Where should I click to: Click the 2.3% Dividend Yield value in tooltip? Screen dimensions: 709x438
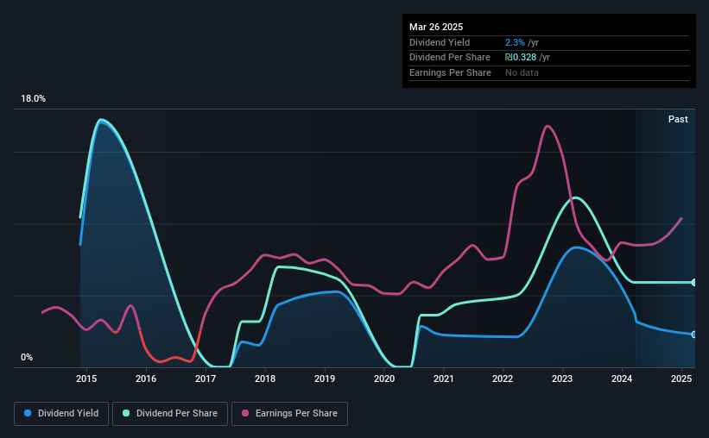[515, 42]
